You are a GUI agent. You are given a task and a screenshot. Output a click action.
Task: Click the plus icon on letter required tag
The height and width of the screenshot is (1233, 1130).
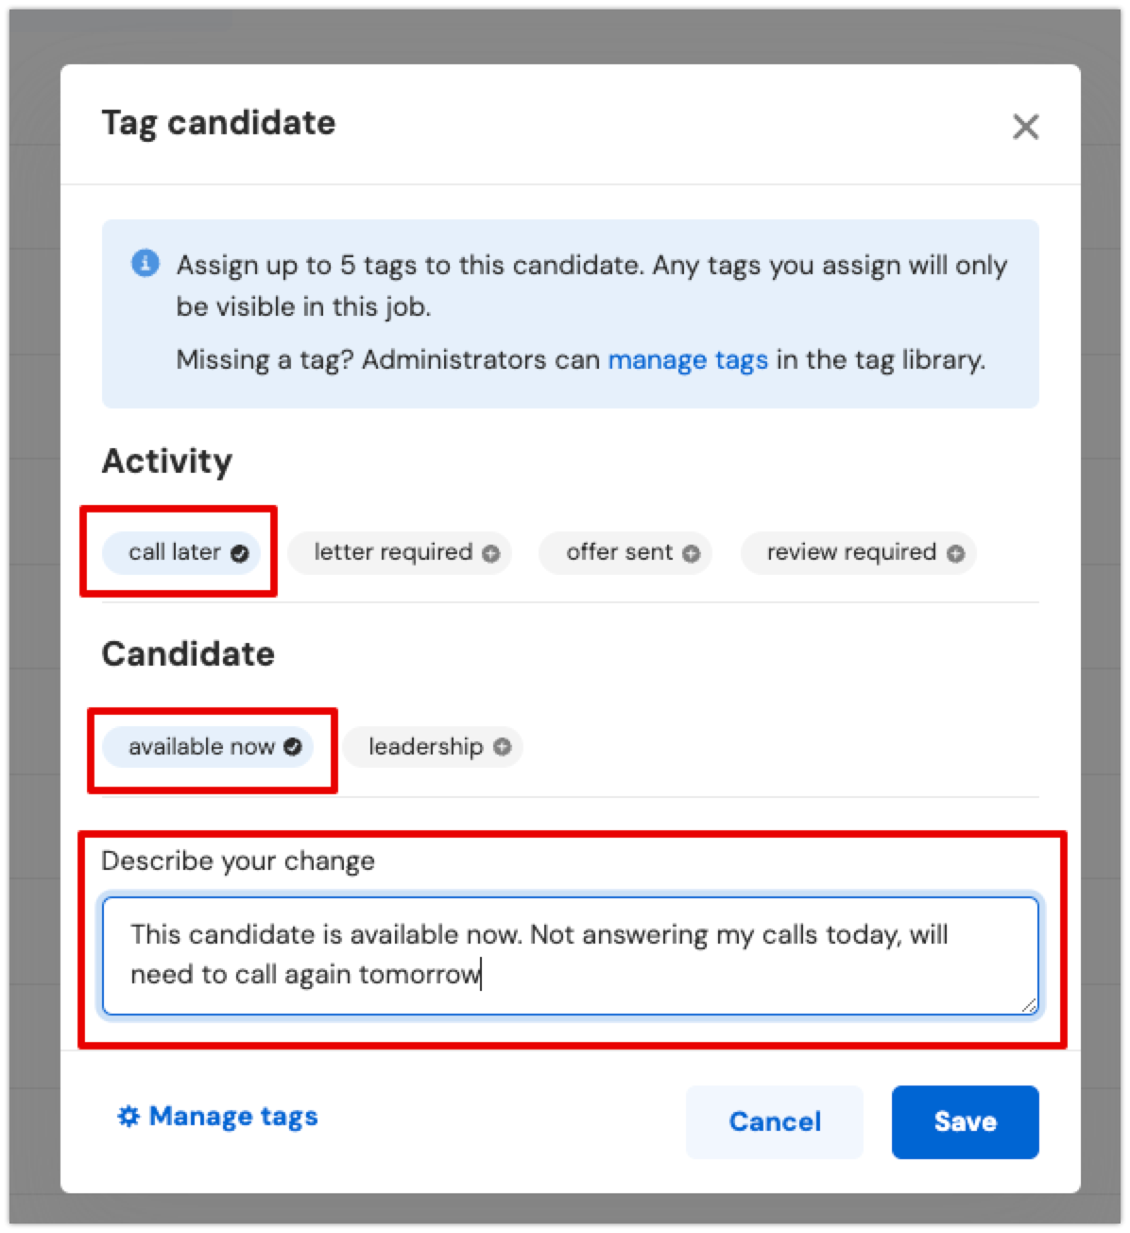(490, 553)
